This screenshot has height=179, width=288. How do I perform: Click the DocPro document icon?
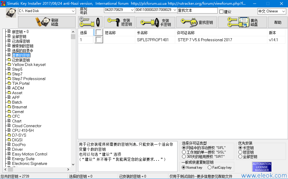[x=9, y=144]
